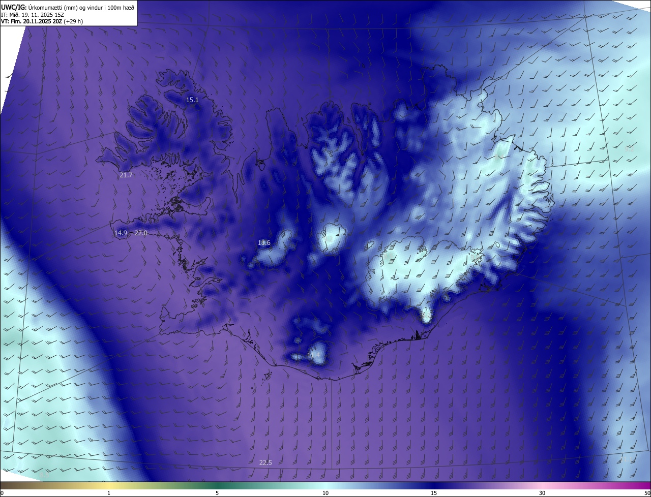Screen dimensions: 651x497
Task: Click the 21.7 value label on the map
Action: [126, 175]
